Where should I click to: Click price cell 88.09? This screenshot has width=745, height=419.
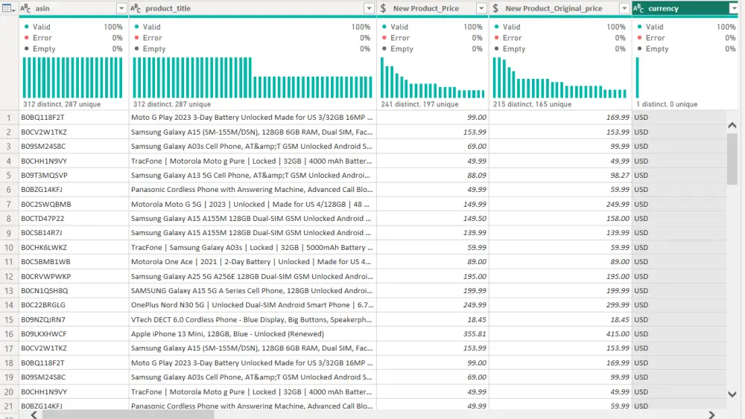pyautogui.click(x=432, y=175)
